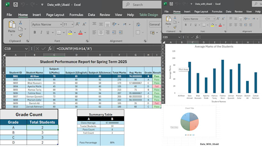This screenshot has width=262, height=147.
Task: Toggle Bold in left Excel window
Action: click(35, 32)
